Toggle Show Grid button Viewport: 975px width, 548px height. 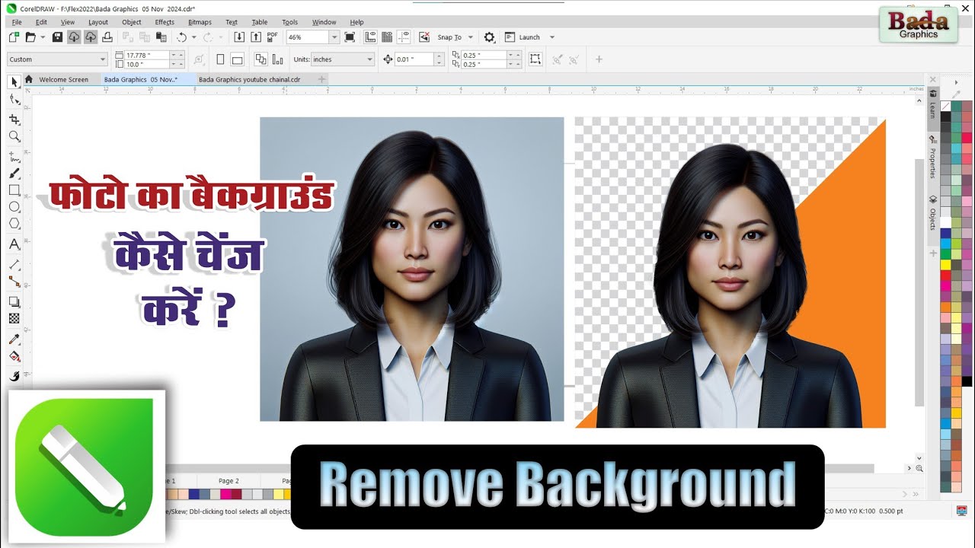(x=387, y=37)
